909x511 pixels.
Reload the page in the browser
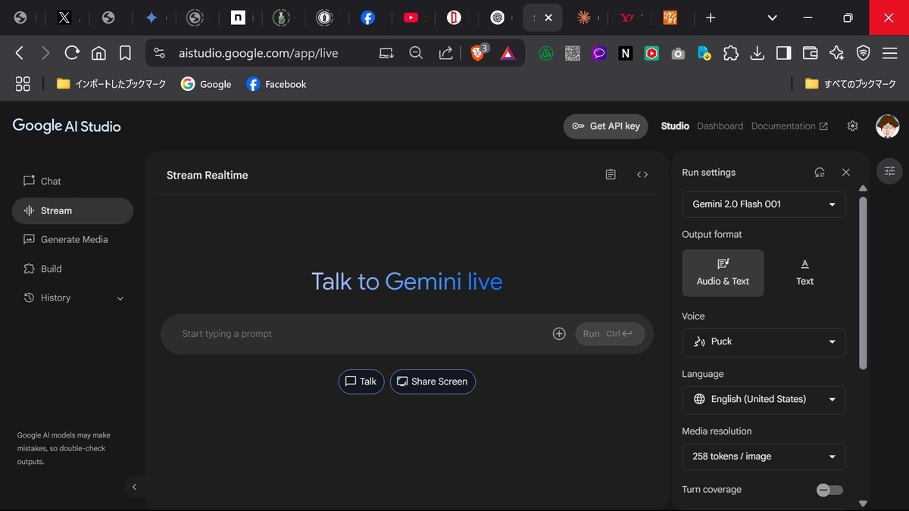[72, 53]
